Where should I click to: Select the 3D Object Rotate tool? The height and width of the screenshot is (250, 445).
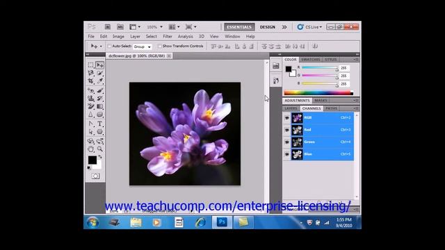(91, 141)
